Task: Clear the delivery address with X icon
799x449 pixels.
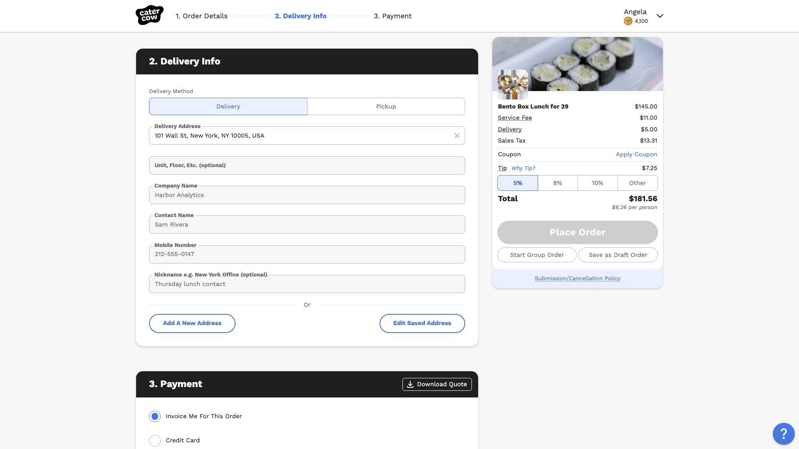Action: [457, 136]
